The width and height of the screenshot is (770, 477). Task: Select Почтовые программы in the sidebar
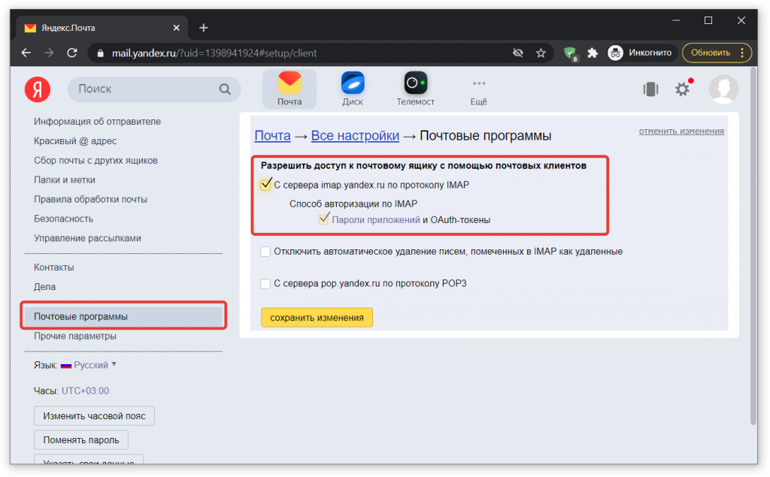coord(80,316)
